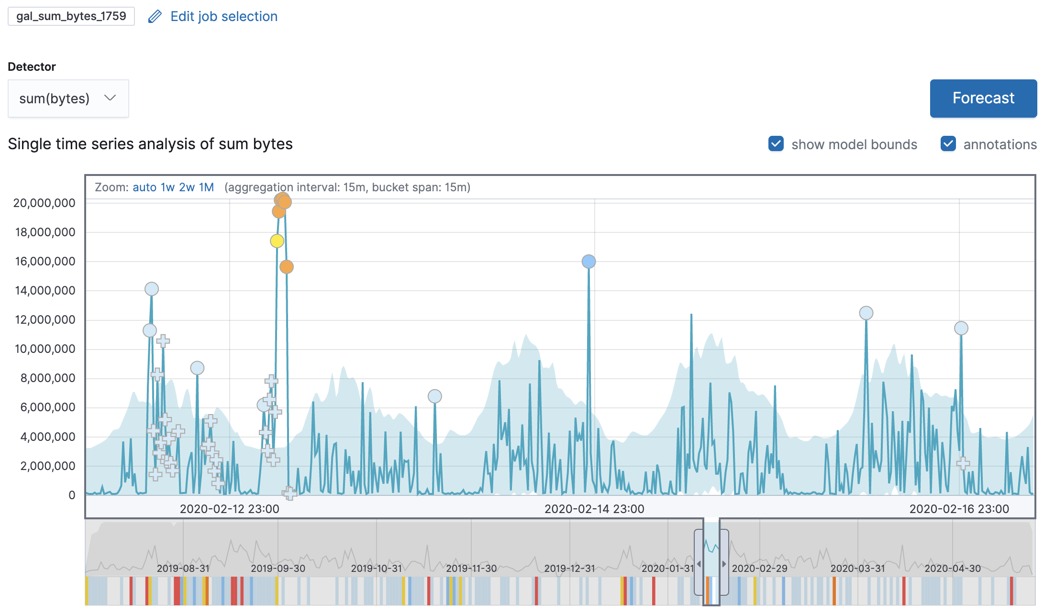Click cross marker at bottom near zero
Screen dimensions: 1044x613
click(289, 493)
